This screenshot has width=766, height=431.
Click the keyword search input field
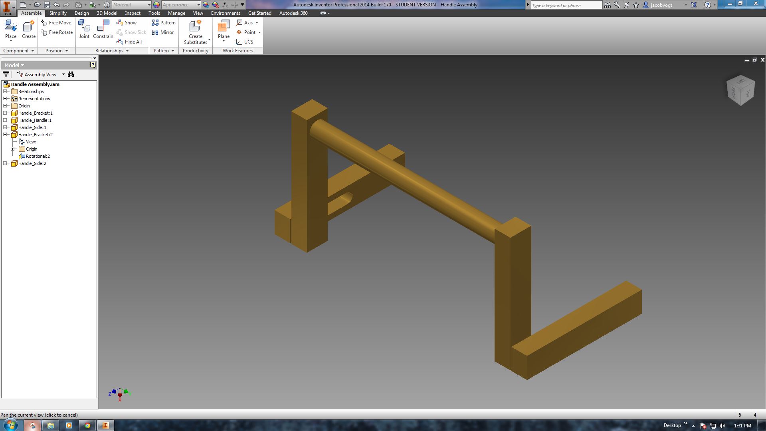point(566,5)
